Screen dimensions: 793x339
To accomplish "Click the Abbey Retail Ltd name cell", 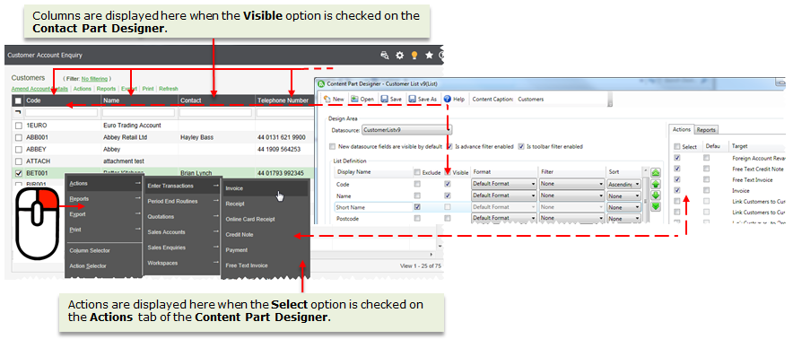I will [x=139, y=137].
